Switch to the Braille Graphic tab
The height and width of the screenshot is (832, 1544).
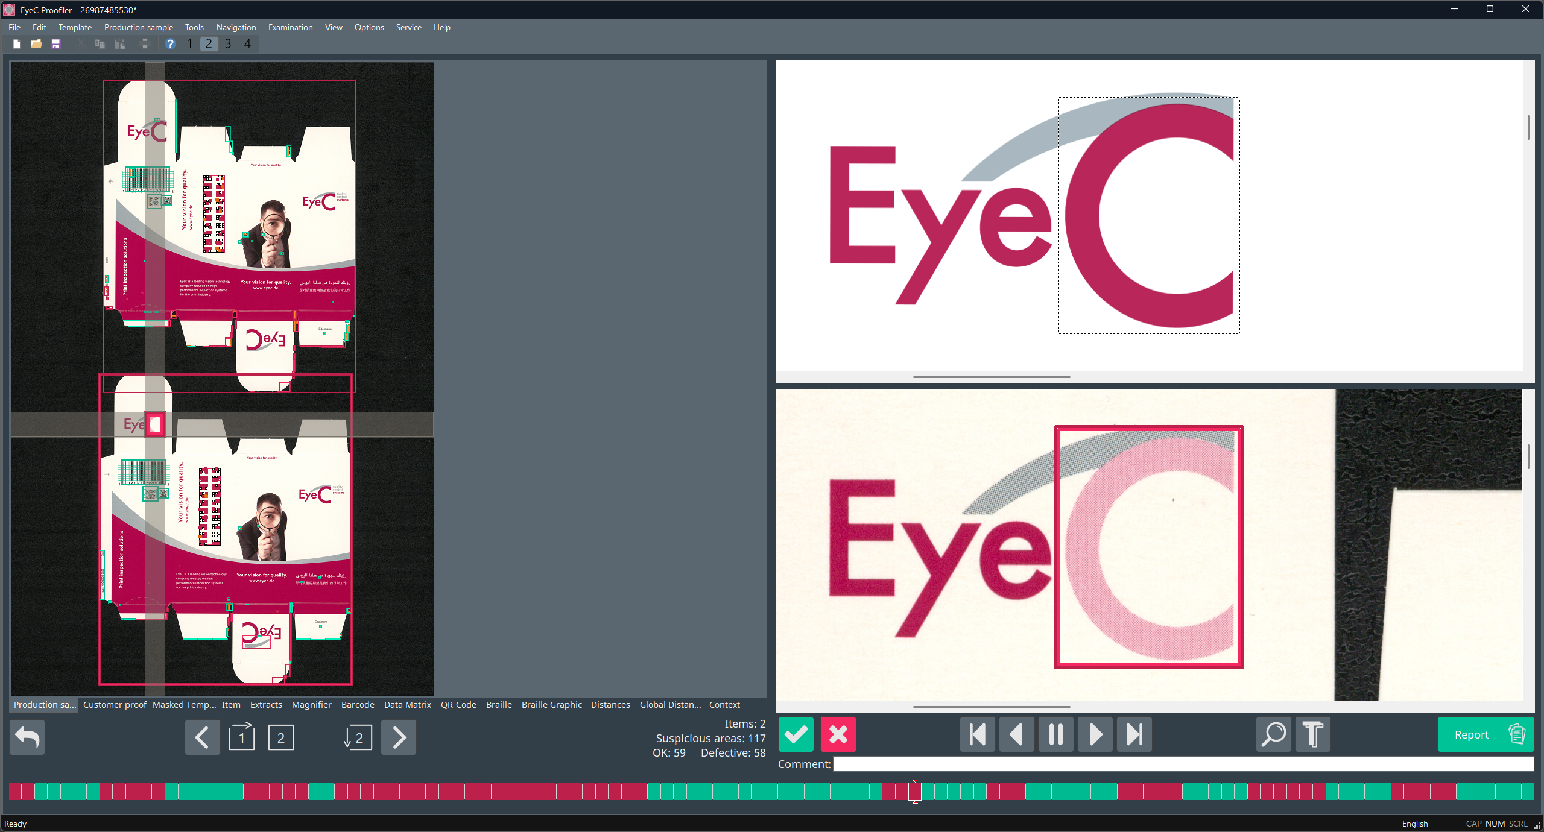pos(552,705)
